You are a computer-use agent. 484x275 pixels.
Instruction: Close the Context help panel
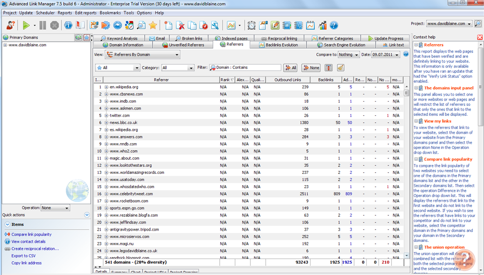pyautogui.click(x=480, y=37)
